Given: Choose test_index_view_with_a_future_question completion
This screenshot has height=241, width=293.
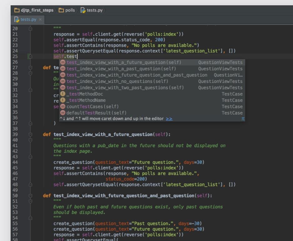Looking at the screenshot, I should [152, 62].
